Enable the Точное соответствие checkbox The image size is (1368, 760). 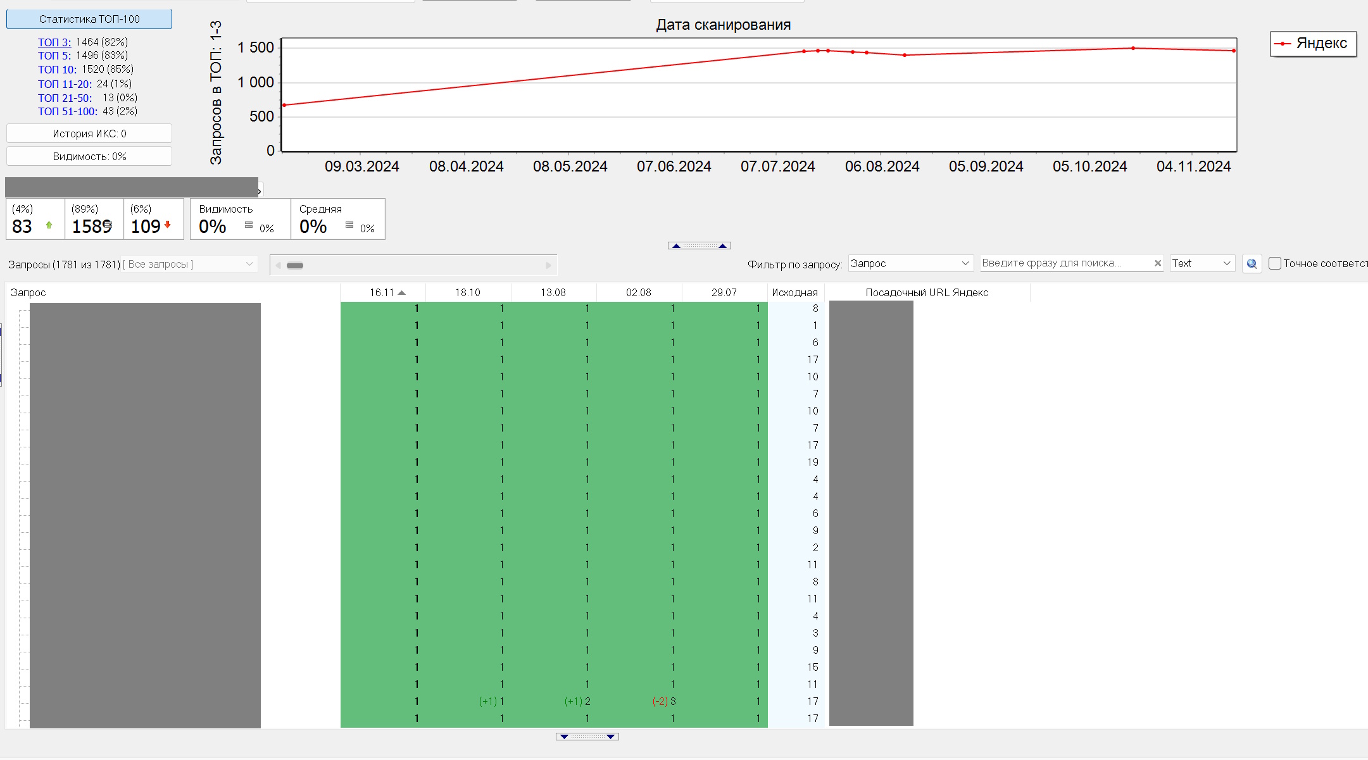tap(1275, 263)
